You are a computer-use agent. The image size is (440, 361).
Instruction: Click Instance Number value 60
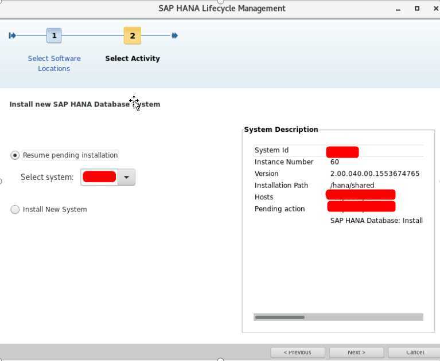[x=334, y=162]
